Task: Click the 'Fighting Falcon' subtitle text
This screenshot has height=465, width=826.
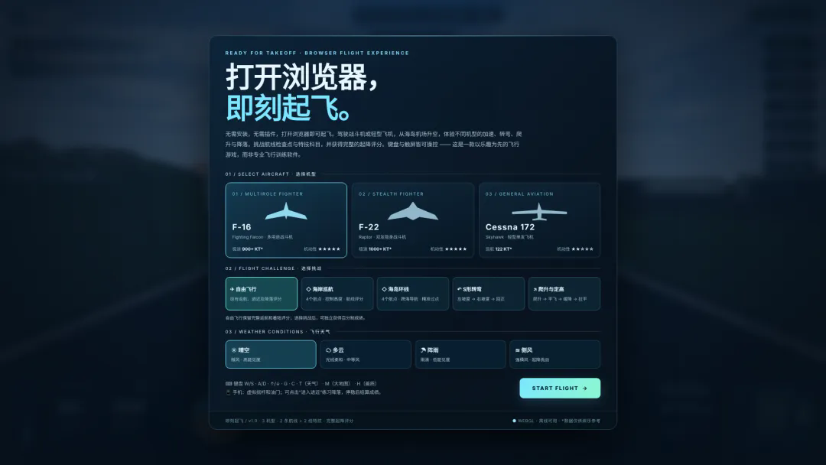Action: (248, 237)
